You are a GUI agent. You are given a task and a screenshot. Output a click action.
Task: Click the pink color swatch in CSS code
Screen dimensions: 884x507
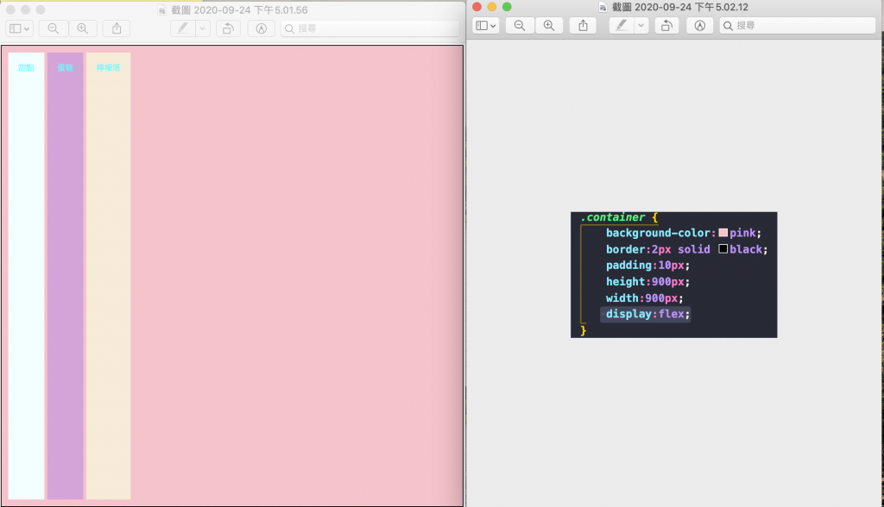point(723,233)
